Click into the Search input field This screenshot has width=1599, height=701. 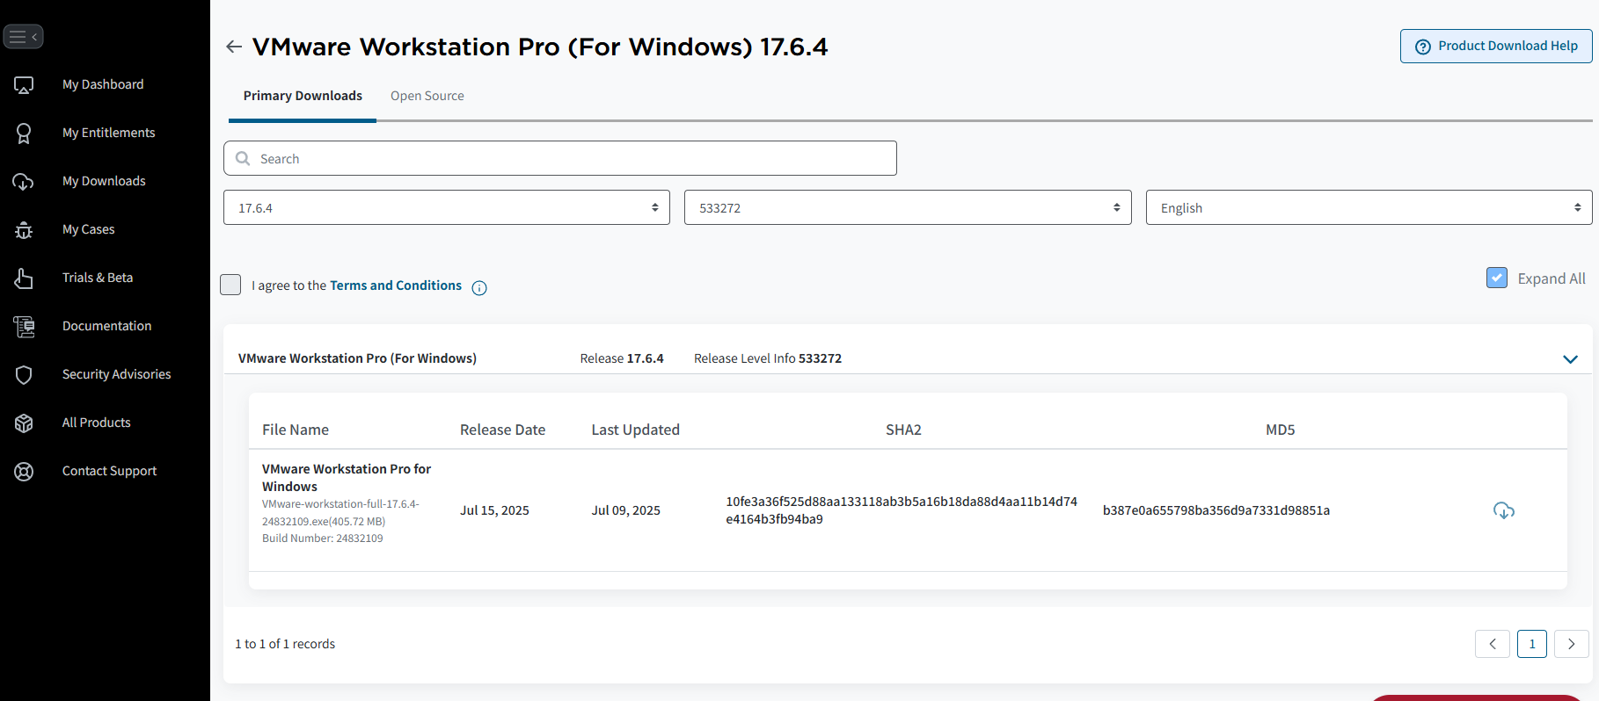click(x=560, y=158)
